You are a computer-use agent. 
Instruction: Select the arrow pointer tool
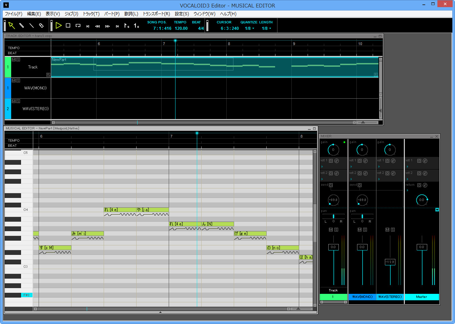click(12, 25)
